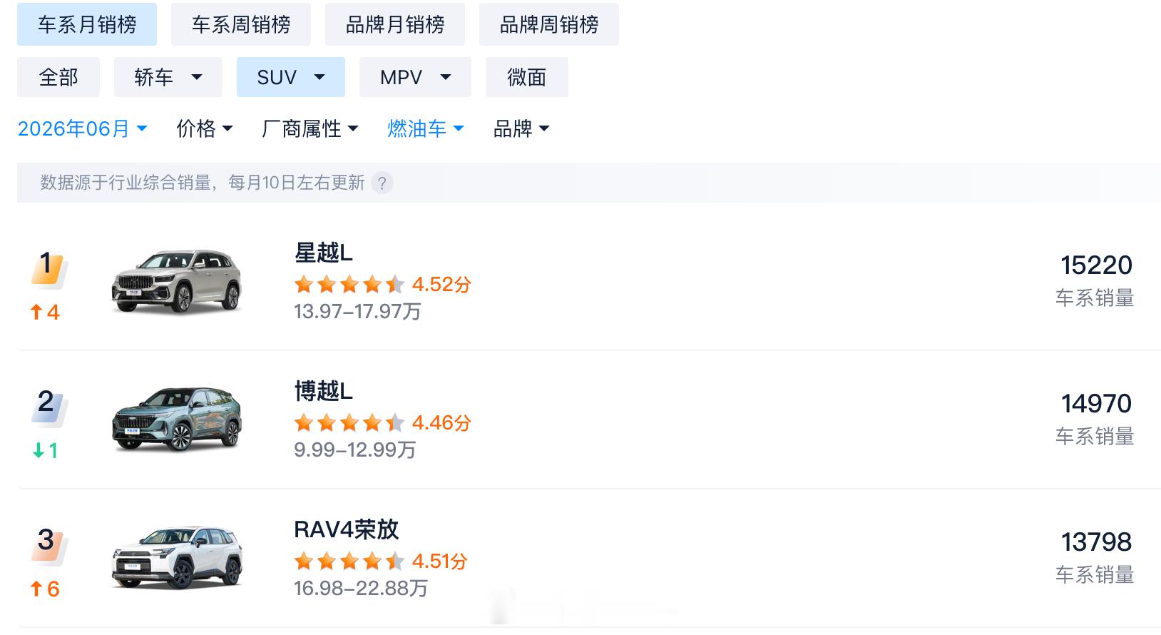Switch to 品牌月销榜 tab
This screenshot has width=1161, height=635.
(x=395, y=24)
